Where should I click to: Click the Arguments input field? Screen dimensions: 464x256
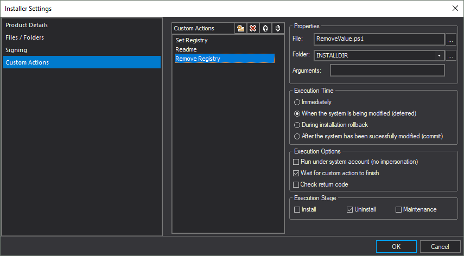(x=387, y=71)
